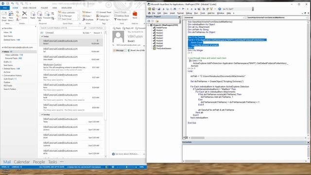
Task: Switch to the FOLDER ribbon tab
Action: (x=44, y=8)
